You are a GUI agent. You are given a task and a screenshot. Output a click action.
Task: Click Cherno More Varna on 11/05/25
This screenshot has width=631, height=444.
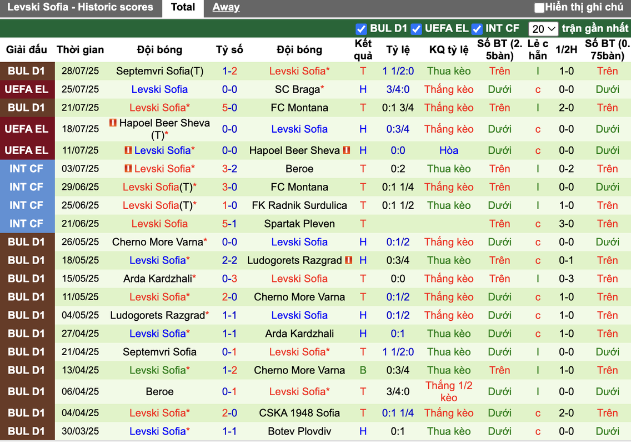click(299, 297)
